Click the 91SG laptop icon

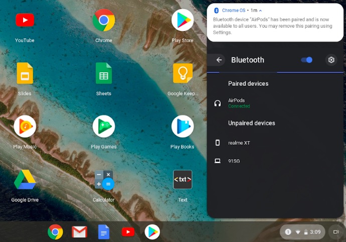tap(218, 161)
